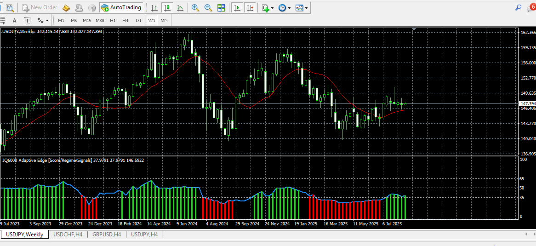Click the indicator scale value 65
The width and height of the screenshot is (536, 246).
coord(522,179)
